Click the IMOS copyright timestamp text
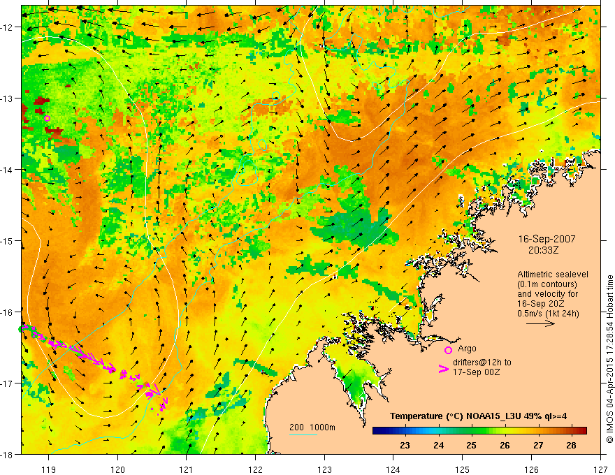Screen dimensions: 615x475 pyautogui.click(x=609, y=359)
